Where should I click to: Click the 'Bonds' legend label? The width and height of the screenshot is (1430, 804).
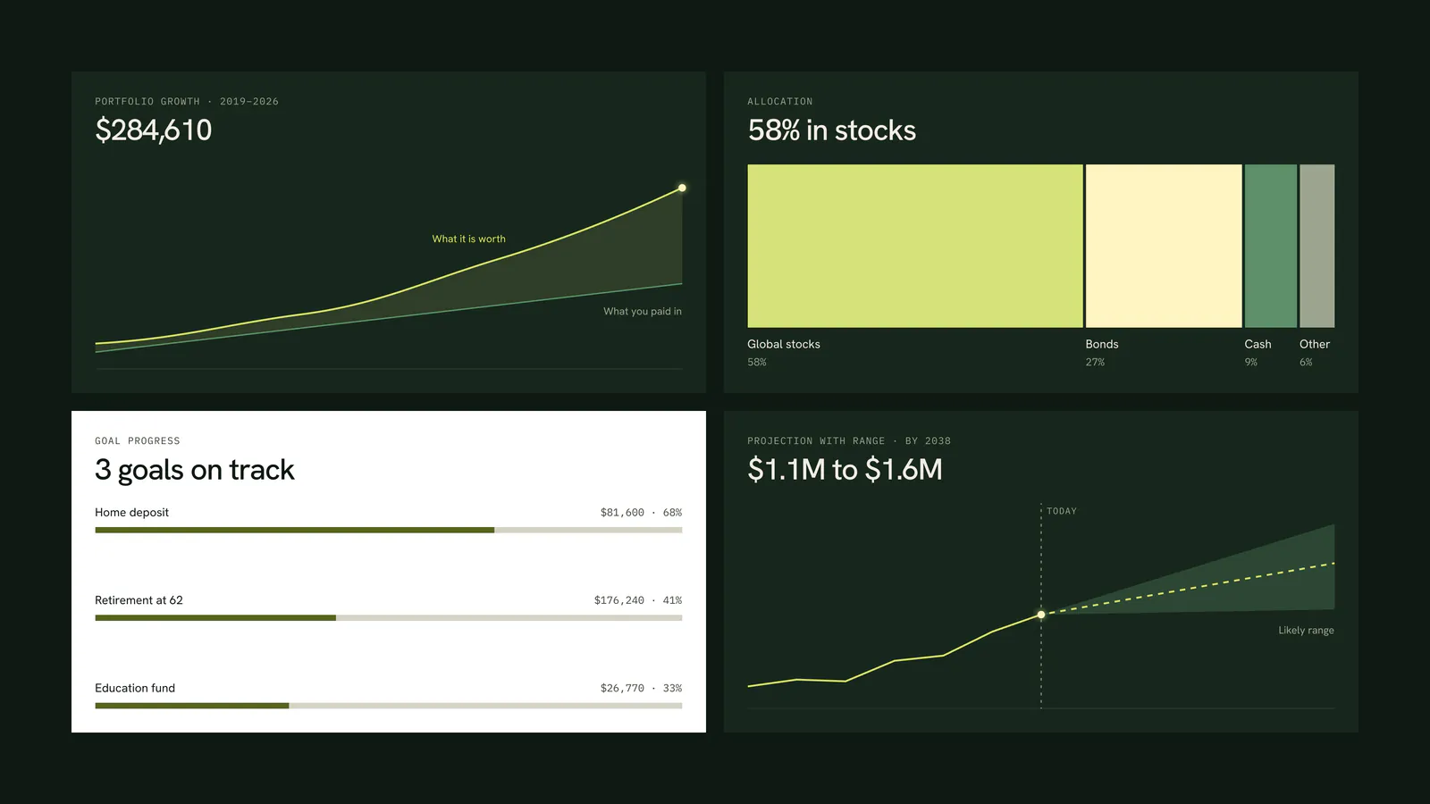tap(1102, 344)
